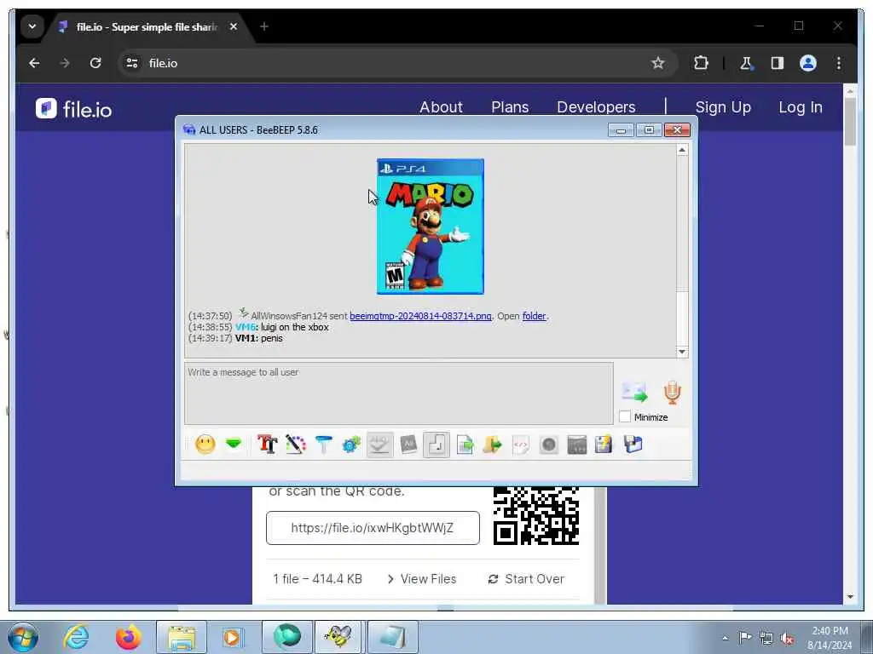This screenshot has width=873, height=654.
Task: Click into the Write a message field
Action: (x=399, y=393)
